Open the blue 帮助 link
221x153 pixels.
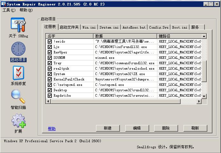click(52, 129)
